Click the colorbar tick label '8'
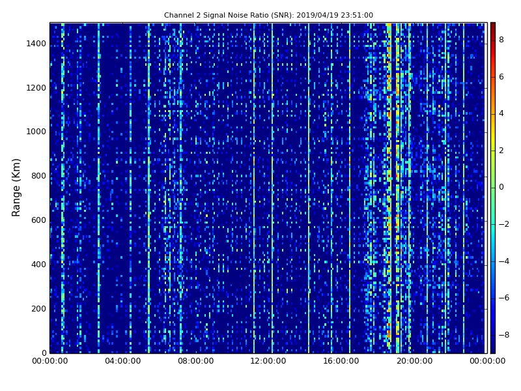The image size is (521, 391). click(x=501, y=40)
